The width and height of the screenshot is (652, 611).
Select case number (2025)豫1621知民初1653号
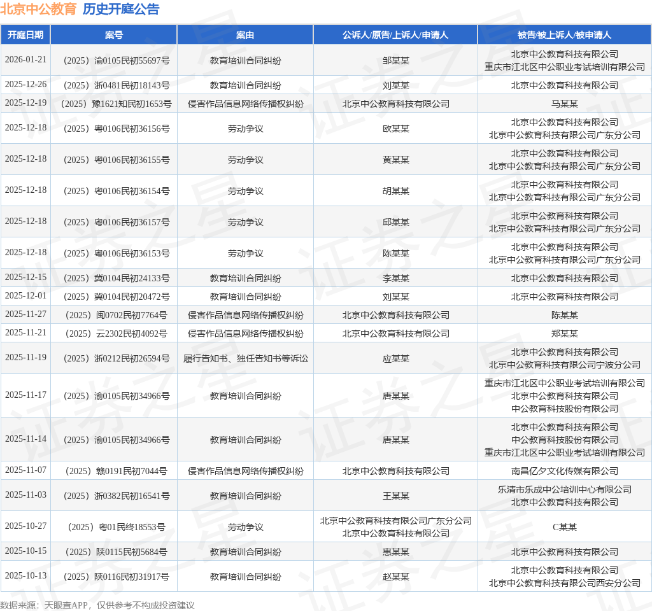117,104
